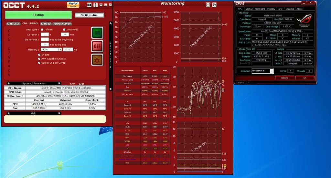The width and height of the screenshot is (331, 178).
Task: Collapse the Help section
Action: (x=59, y=113)
